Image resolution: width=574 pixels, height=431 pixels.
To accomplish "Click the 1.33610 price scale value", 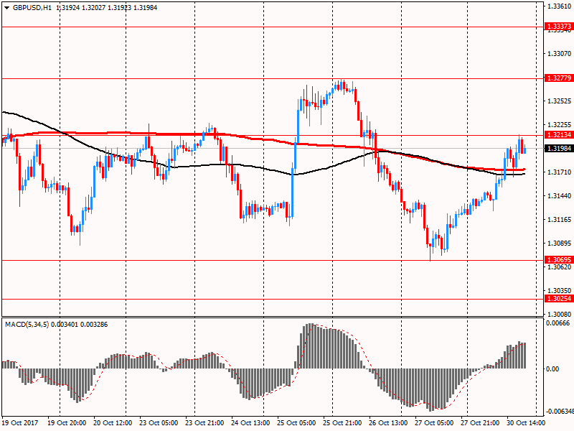I will 559,6.
